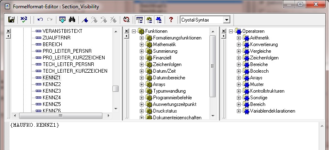The width and height of the screenshot is (329, 150).
Task: Select the PRO_LEITER_KURZZEICHEN field
Action: tap(74, 58)
